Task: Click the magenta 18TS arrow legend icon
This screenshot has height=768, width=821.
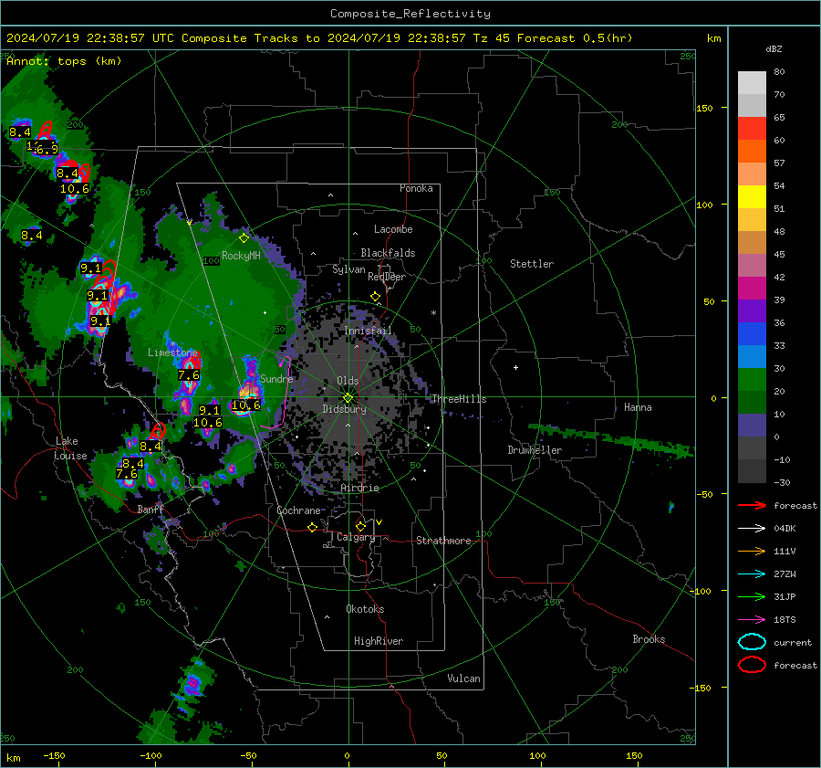Action: (752, 620)
